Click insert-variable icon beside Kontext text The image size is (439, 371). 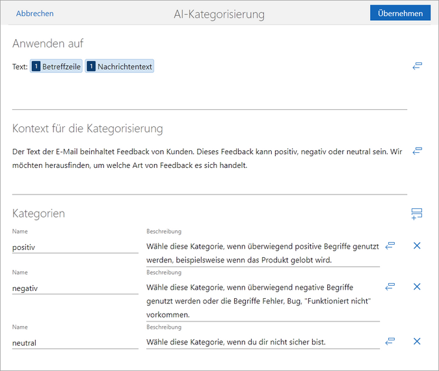tap(418, 151)
